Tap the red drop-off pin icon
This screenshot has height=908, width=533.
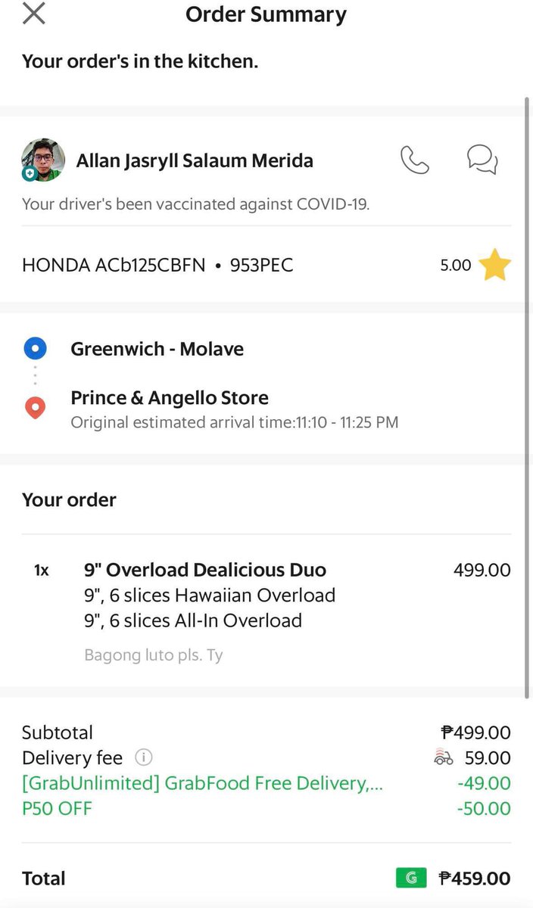click(36, 408)
